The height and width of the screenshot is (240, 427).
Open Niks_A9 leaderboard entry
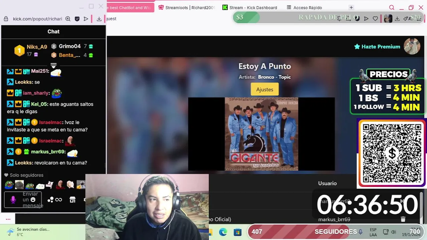pyautogui.click(x=37, y=47)
